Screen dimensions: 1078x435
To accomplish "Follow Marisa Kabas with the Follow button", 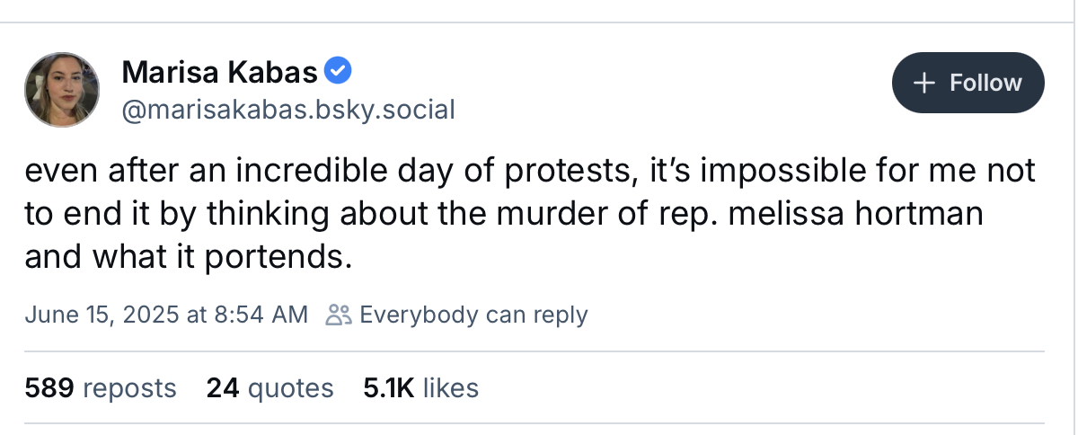I will (x=968, y=83).
